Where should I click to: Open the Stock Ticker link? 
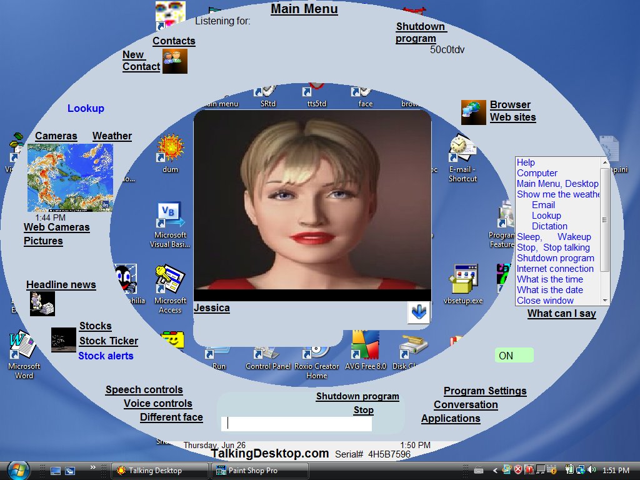(109, 341)
